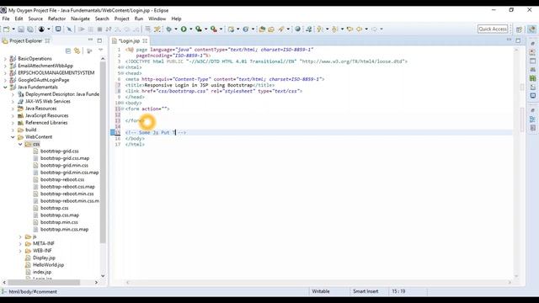Open the Refactor menu
This screenshot has height=303, width=539.
tap(56, 19)
